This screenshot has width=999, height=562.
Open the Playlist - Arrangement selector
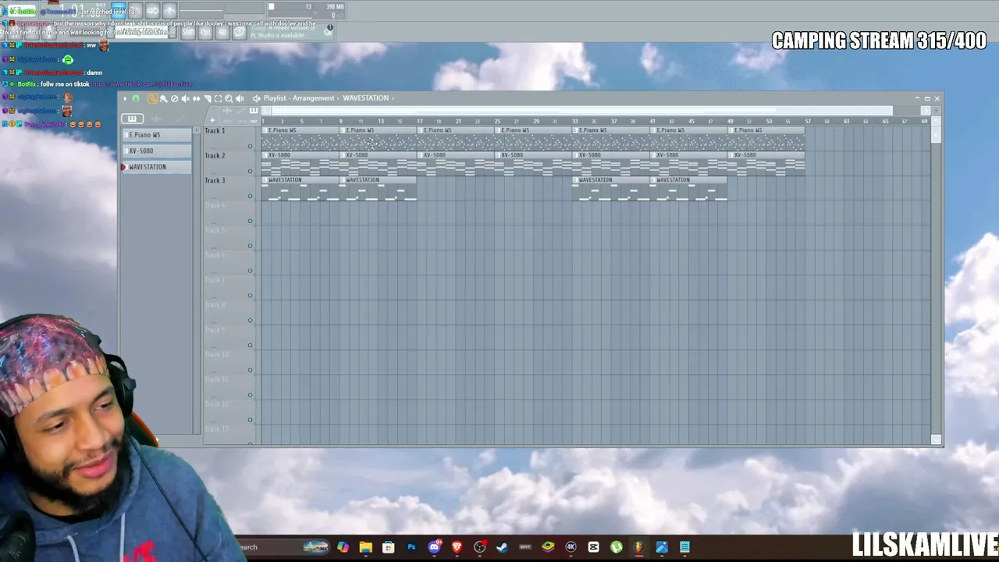[299, 98]
